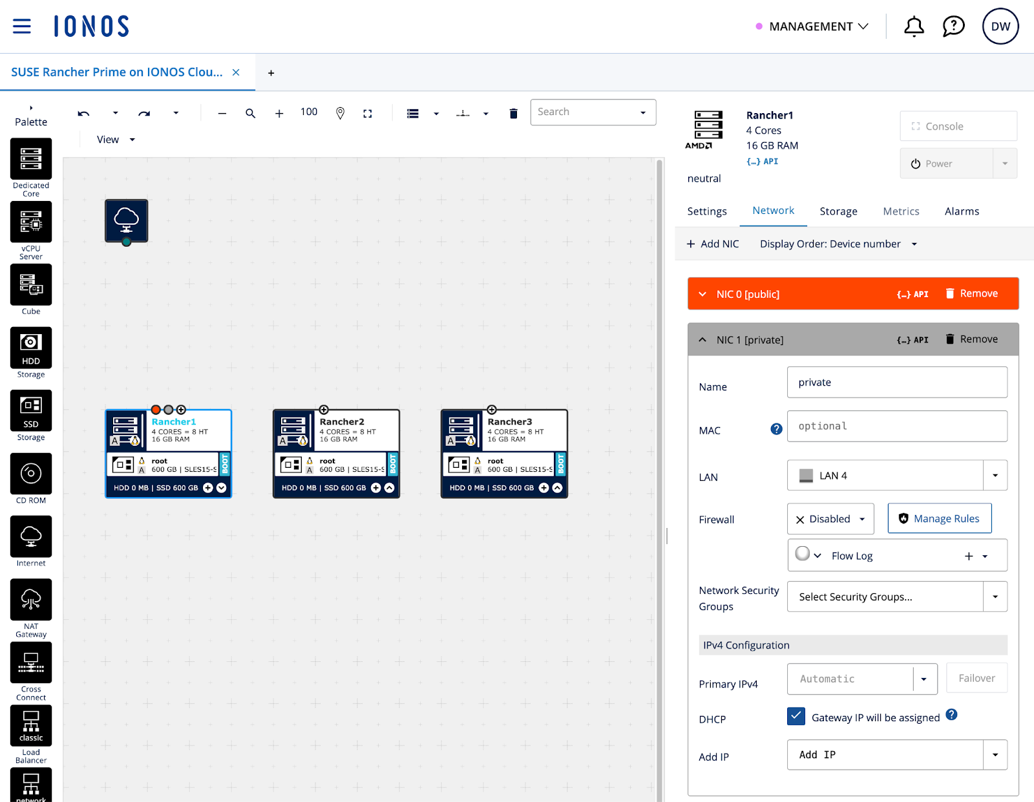The width and height of the screenshot is (1034, 802).
Task: Click the LAN 4 gray color swatch
Action: point(806,476)
